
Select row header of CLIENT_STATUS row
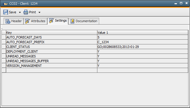(4, 47)
